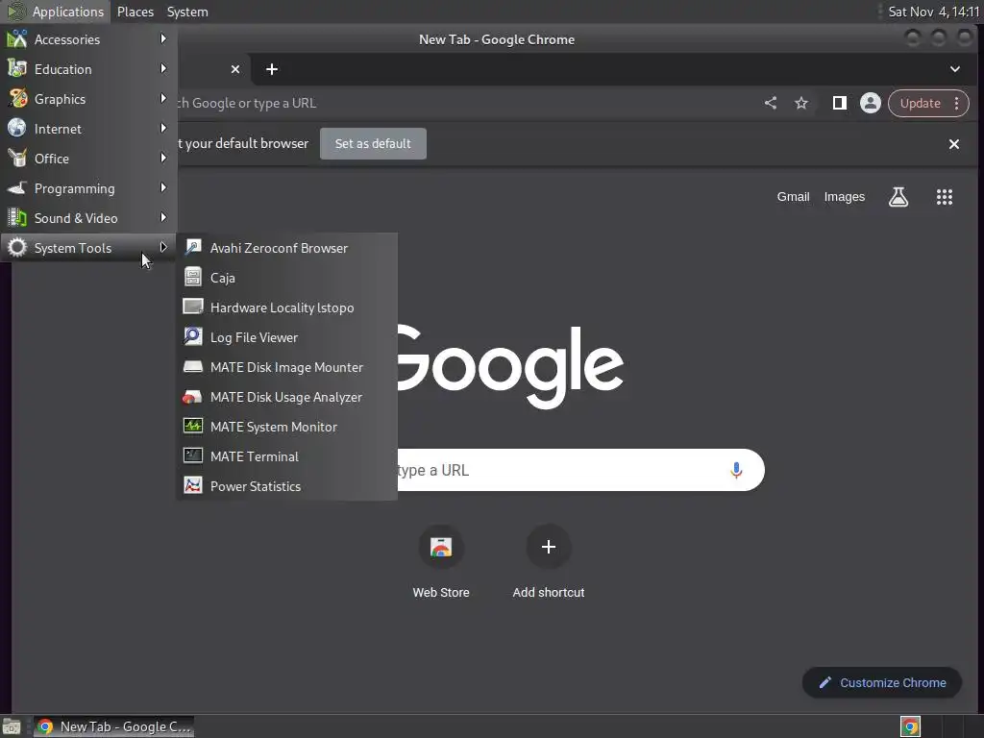Click the Office category icon
Image resolution: width=984 pixels, height=738 pixels.
(17, 159)
